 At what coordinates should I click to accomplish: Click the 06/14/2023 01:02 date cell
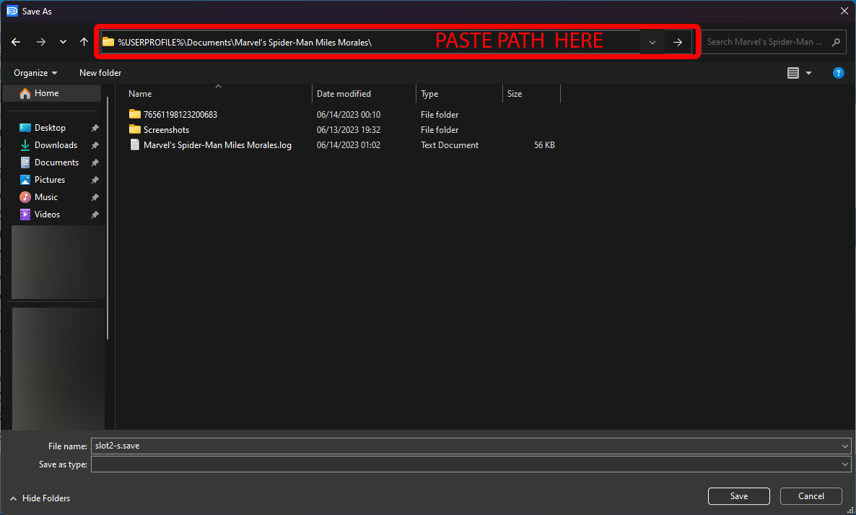pos(349,145)
